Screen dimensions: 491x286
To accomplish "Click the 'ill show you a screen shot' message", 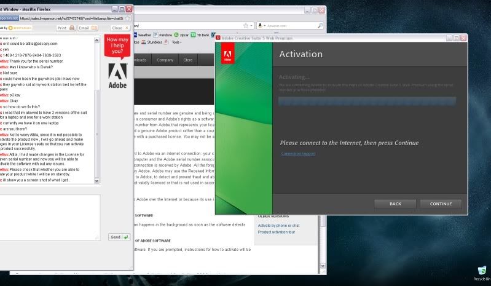I will pyautogui.click(x=36, y=180).
